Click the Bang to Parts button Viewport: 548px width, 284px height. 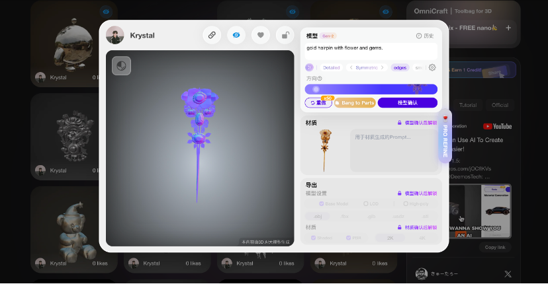click(355, 103)
